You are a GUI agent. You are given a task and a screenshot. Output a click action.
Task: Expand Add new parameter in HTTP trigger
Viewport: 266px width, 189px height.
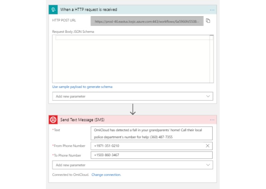click(x=133, y=96)
